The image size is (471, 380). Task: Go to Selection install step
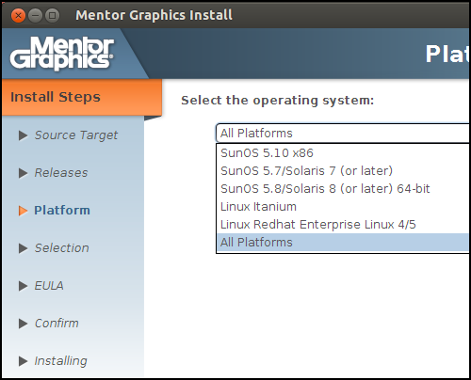61,248
